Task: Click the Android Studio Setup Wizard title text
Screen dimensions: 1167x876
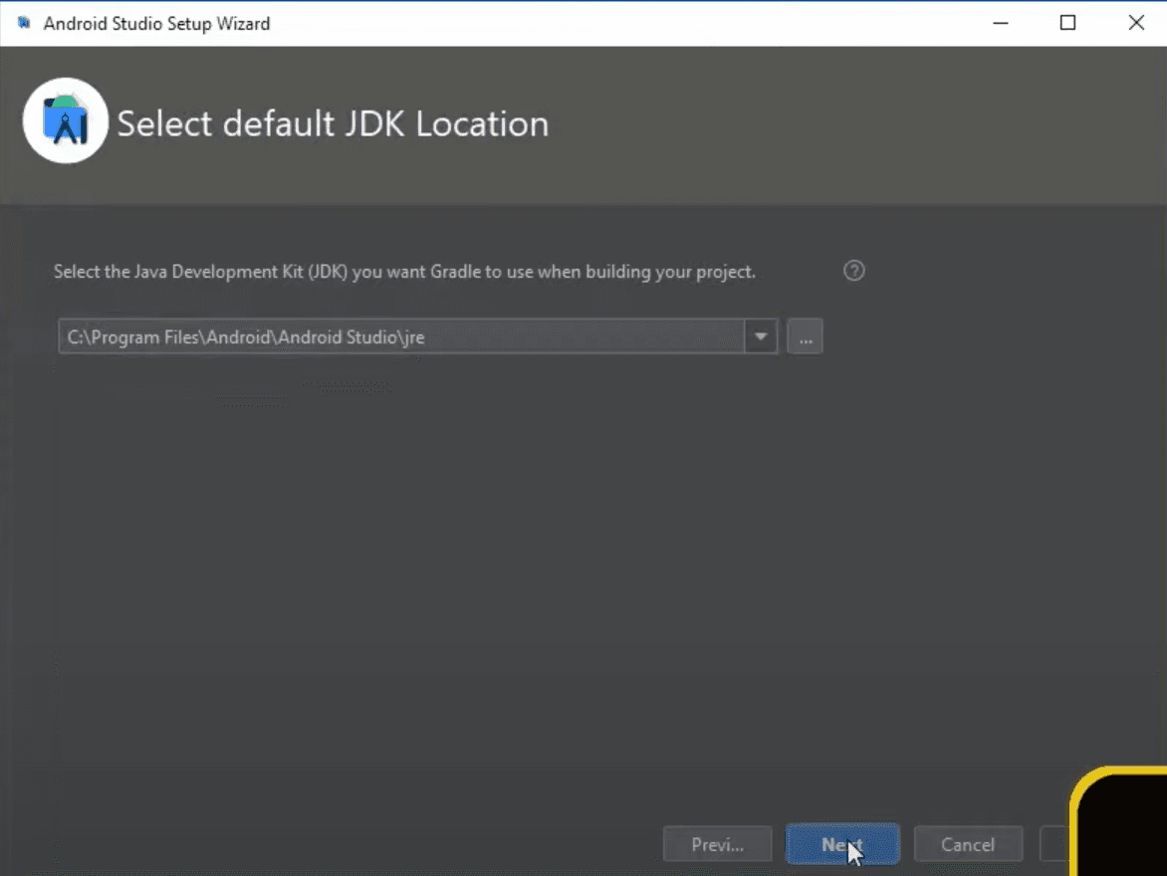Action: pos(156,23)
